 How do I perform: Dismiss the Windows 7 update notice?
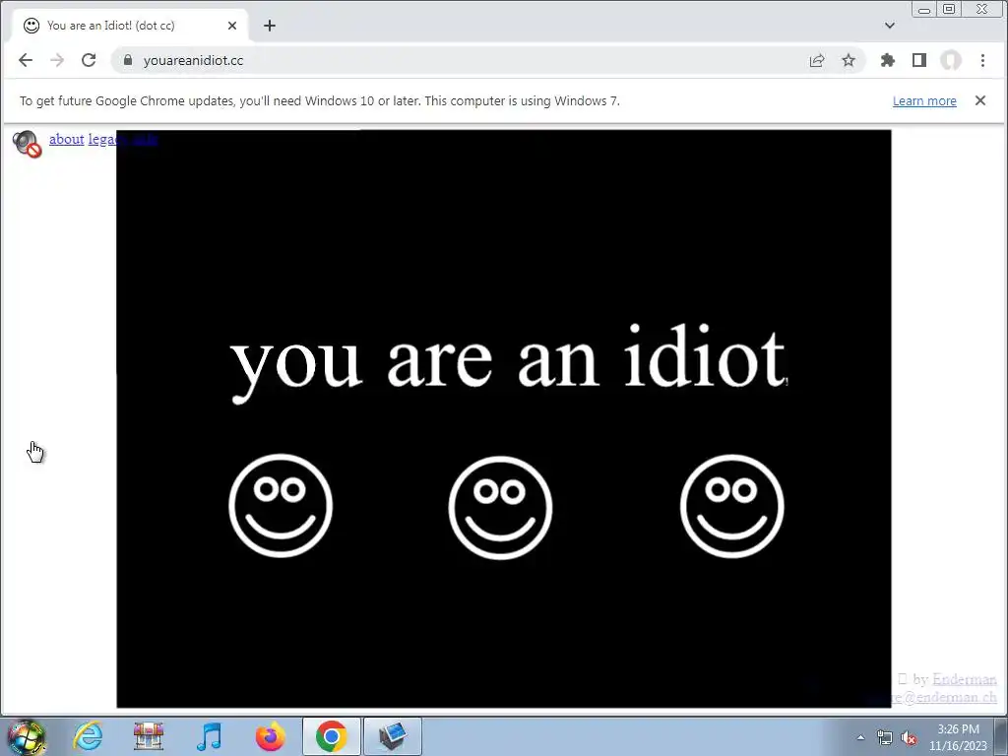pos(979,100)
